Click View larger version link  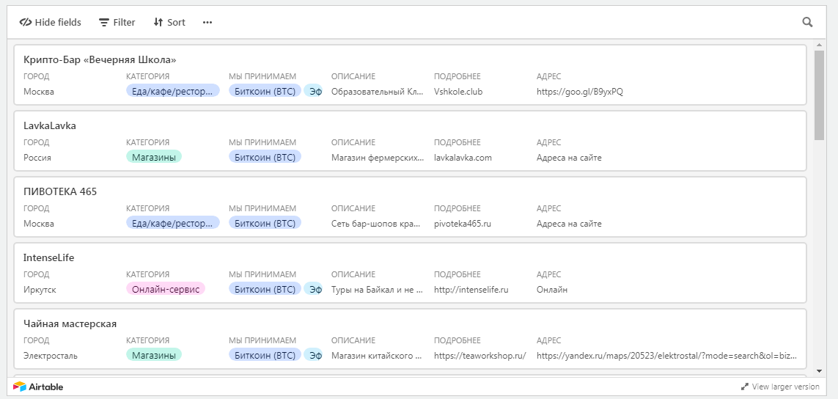(x=780, y=387)
